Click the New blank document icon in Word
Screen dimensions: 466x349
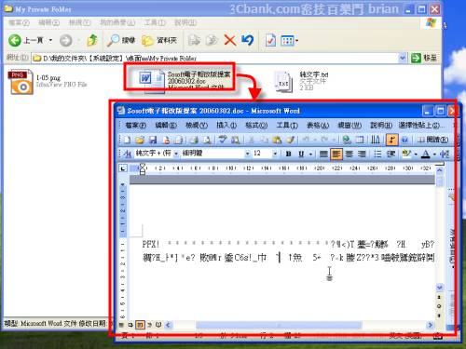(x=127, y=140)
